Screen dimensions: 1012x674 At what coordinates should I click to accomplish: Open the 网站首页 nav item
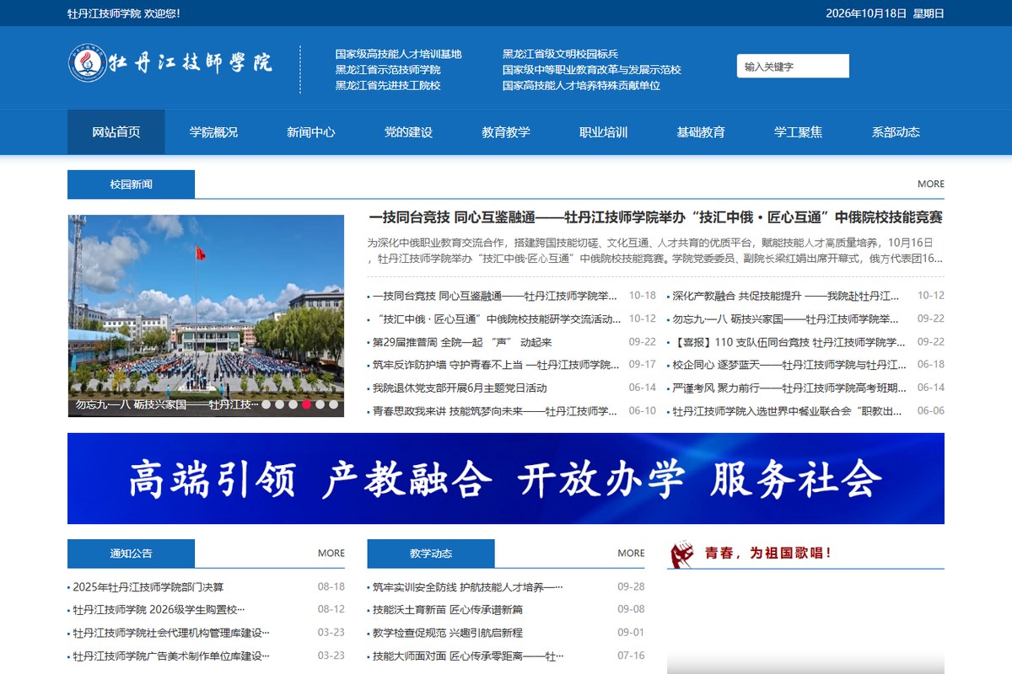point(116,132)
